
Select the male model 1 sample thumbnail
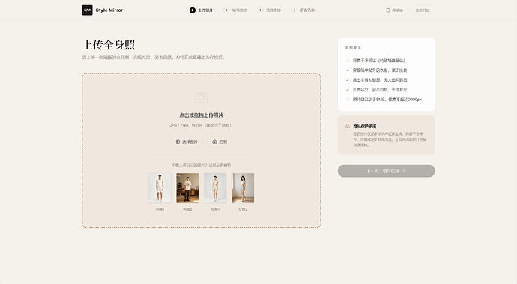click(x=160, y=188)
